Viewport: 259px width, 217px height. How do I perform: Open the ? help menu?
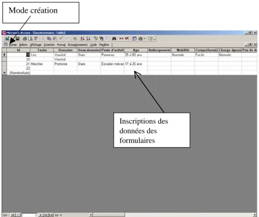pyautogui.click(x=112, y=45)
